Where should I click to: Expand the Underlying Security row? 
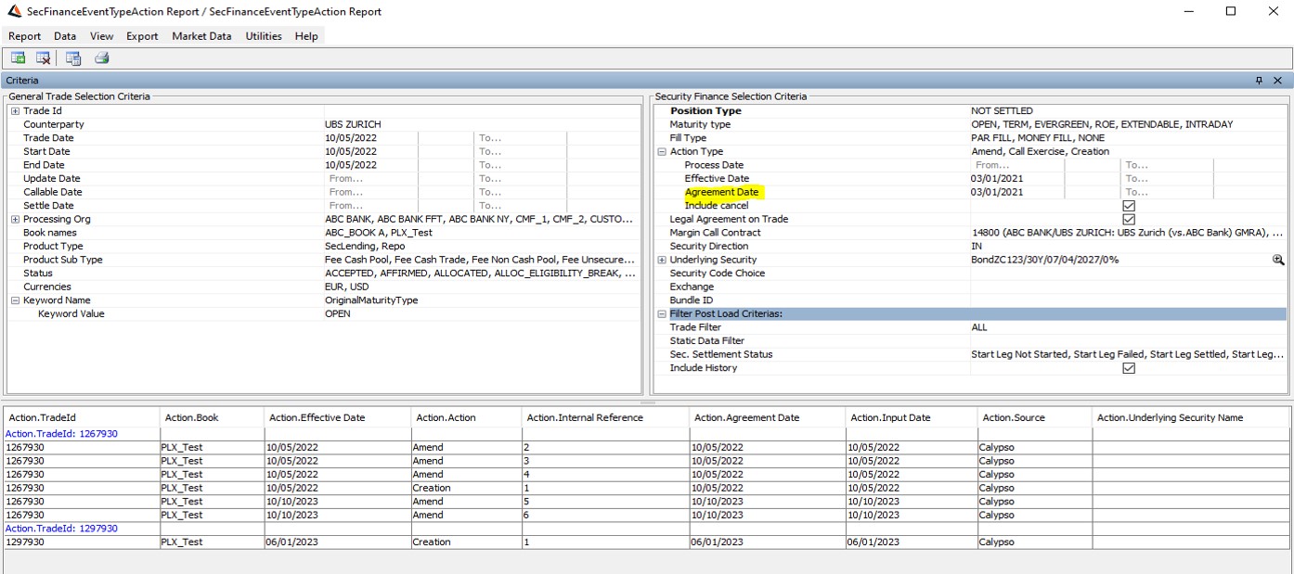(662, 261)
